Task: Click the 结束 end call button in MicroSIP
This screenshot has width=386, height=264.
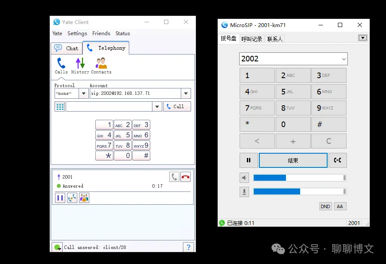Action: (x=293, y=161)
